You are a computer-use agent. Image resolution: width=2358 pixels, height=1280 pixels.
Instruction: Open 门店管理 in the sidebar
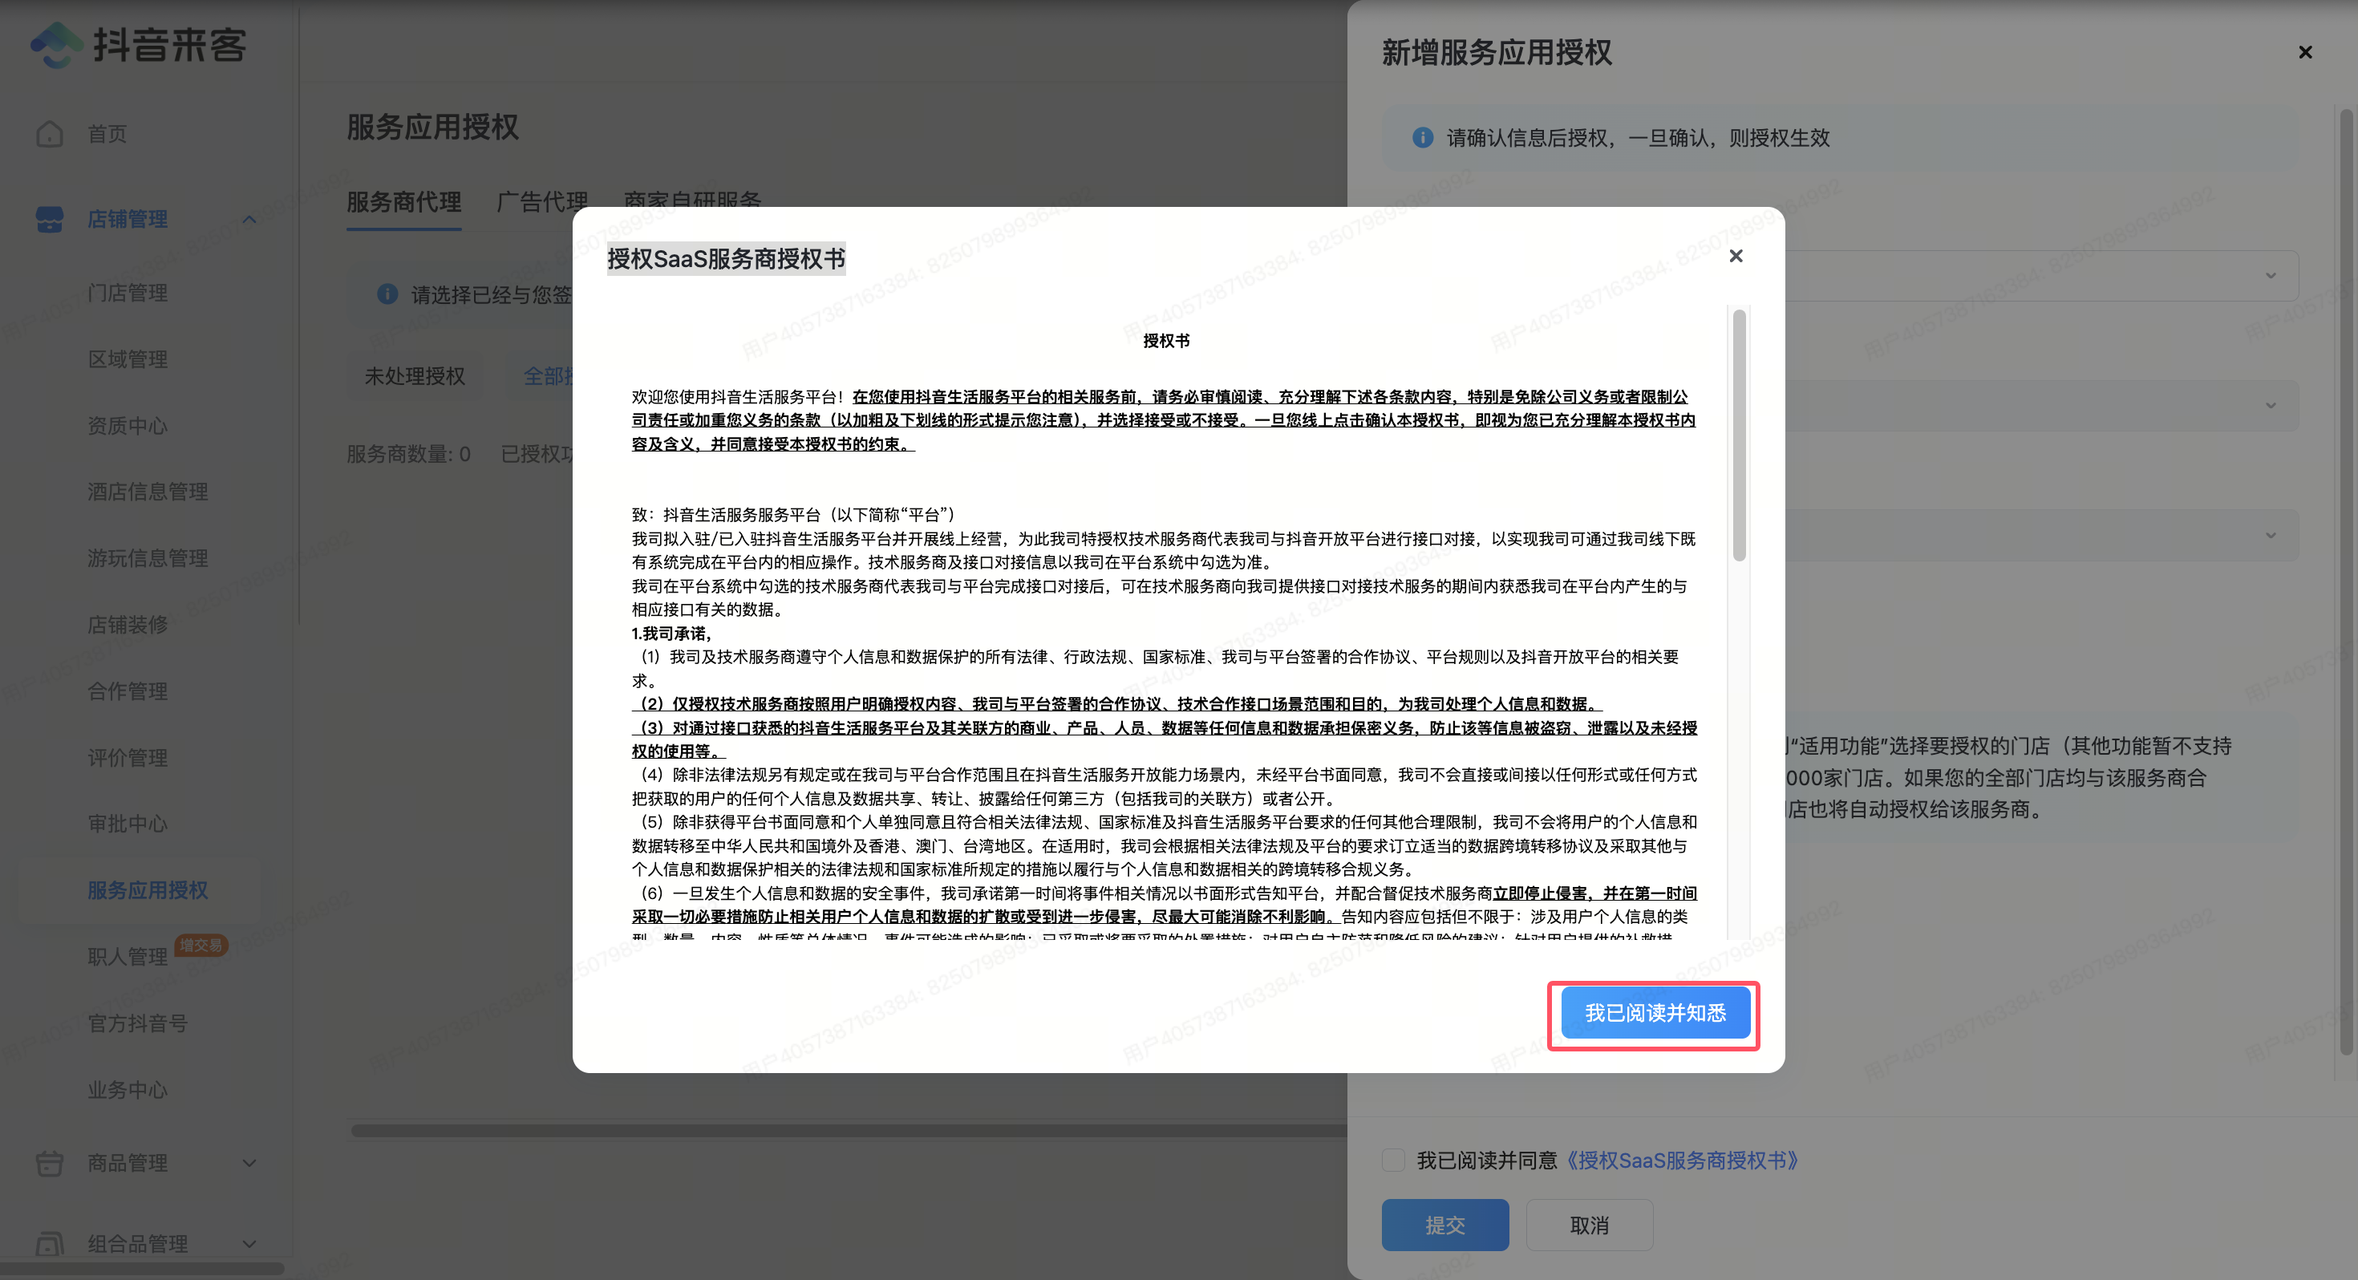pos(128,293)
